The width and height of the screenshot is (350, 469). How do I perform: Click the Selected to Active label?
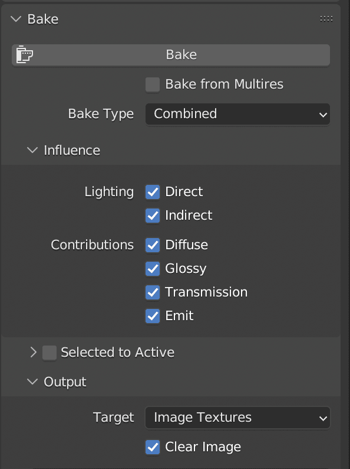point(118,353)
